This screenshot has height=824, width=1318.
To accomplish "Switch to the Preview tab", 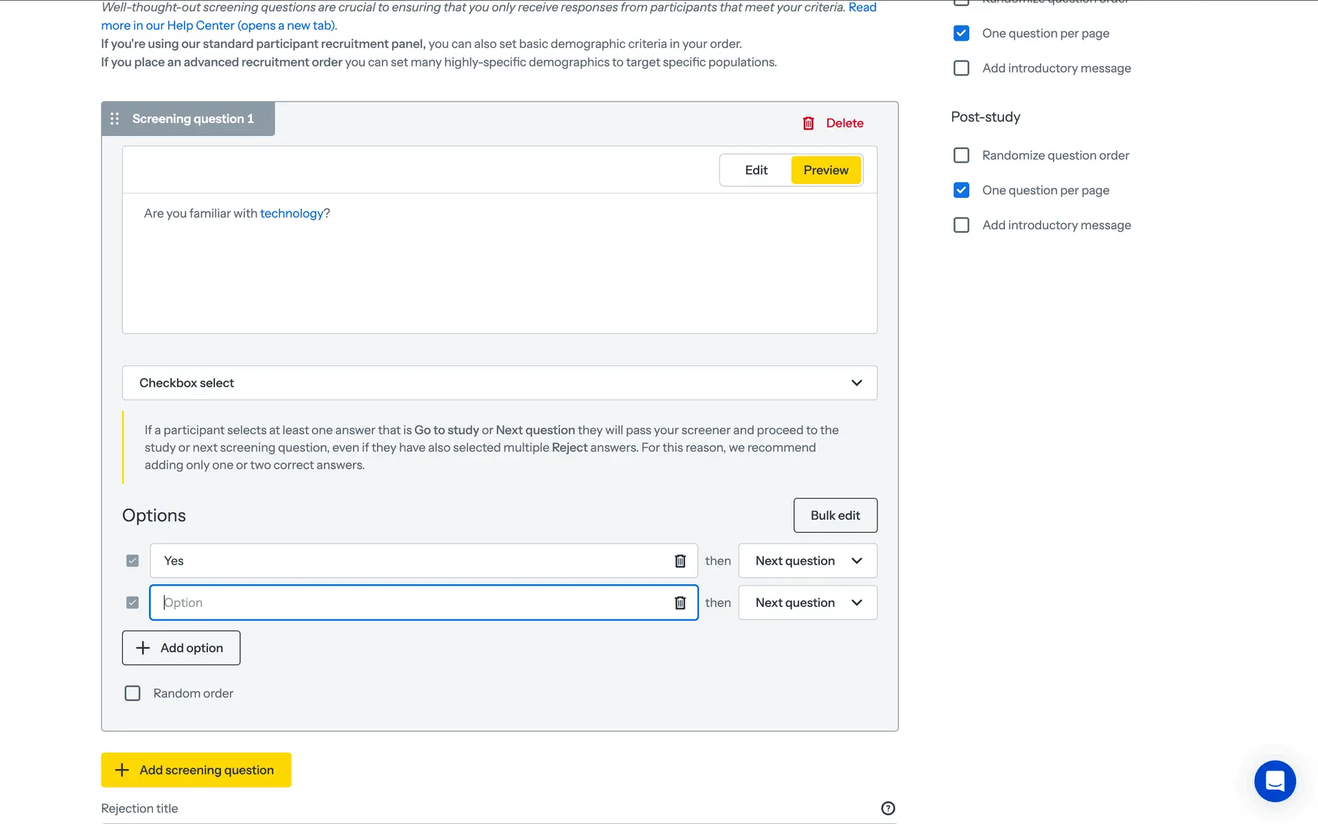I will 826,170.
